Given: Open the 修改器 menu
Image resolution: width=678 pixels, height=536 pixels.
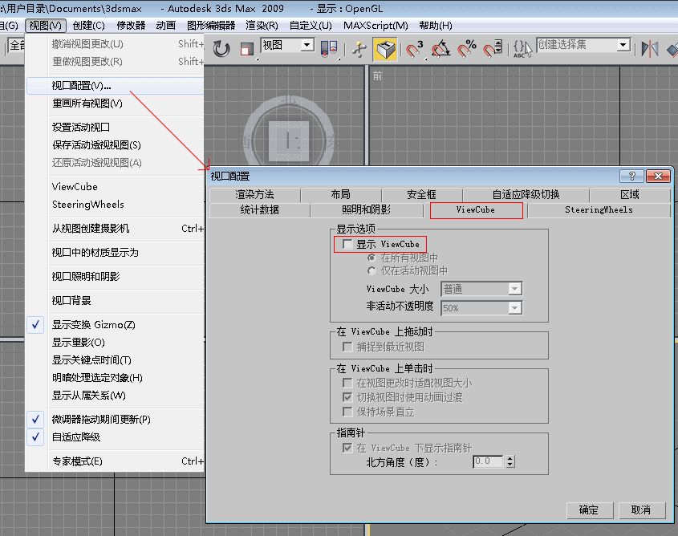Looking at the screenshot, I should 131,26.
